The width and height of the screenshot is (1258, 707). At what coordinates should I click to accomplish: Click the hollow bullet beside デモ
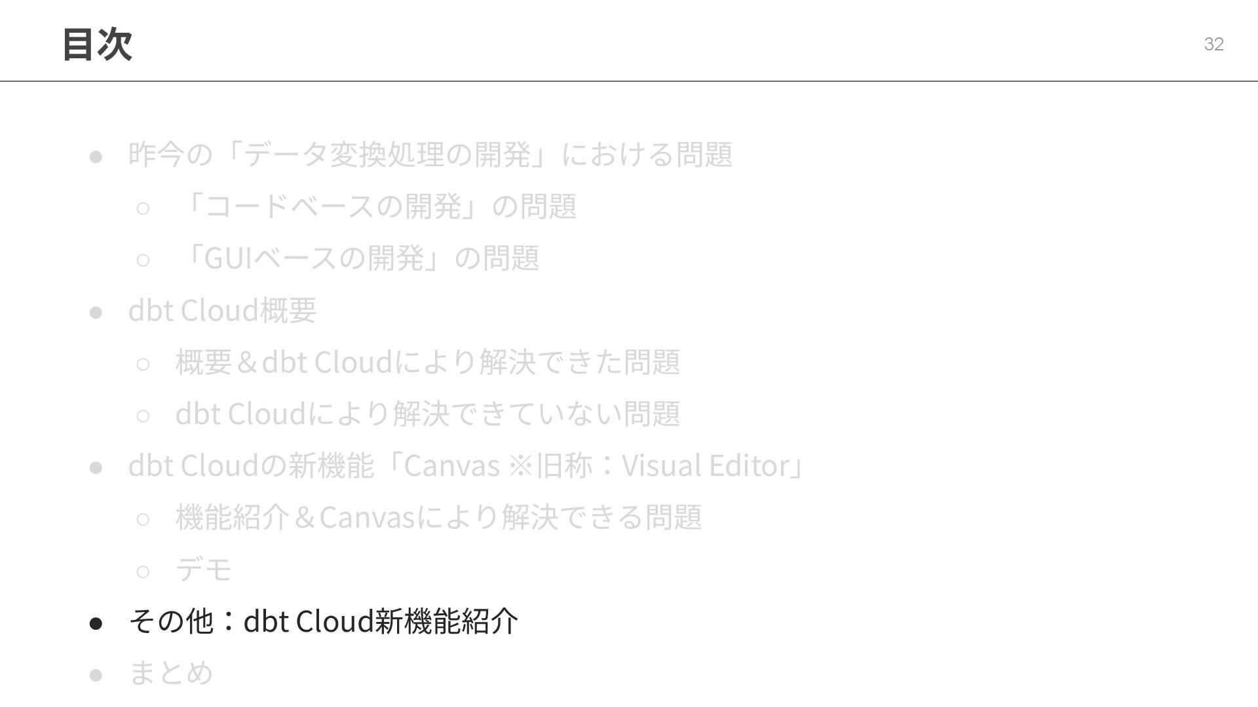coord(143,571)
